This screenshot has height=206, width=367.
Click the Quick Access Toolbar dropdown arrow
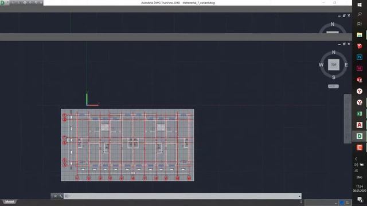41,2
